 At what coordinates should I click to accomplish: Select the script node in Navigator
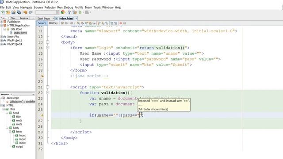point(19,147)
